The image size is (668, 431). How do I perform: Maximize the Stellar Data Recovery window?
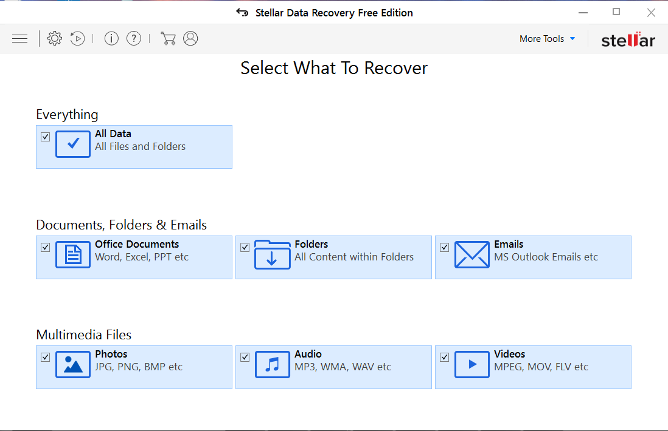click(616, 12)
